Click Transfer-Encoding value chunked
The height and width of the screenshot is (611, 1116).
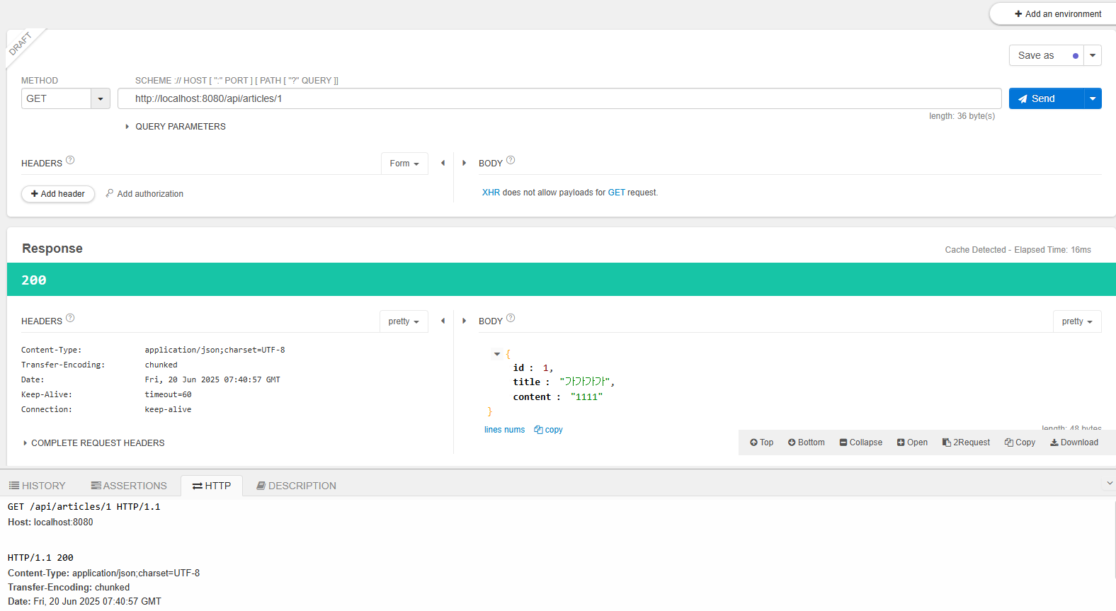click(161, 365)
